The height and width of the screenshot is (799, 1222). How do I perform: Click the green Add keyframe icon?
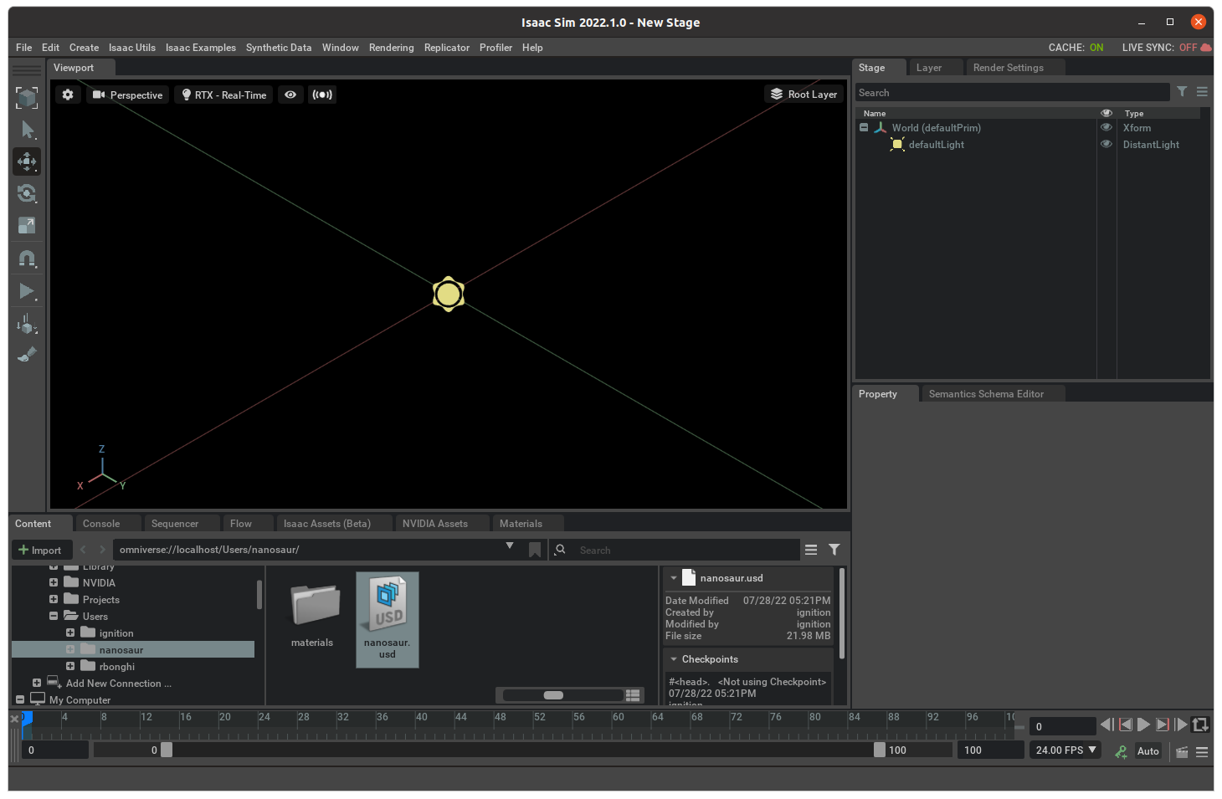point(1121,751)
